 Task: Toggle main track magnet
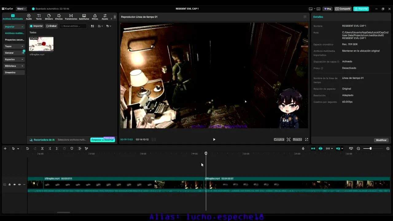click(313, 149)
